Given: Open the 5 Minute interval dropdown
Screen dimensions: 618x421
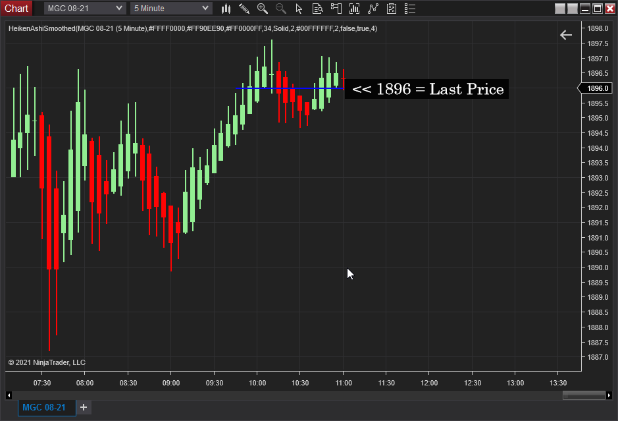Looking at the screenshot, I should pos(170,8).
